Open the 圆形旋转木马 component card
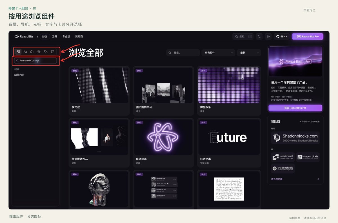This screenshot has height=223, width=338. pos(163,91)
